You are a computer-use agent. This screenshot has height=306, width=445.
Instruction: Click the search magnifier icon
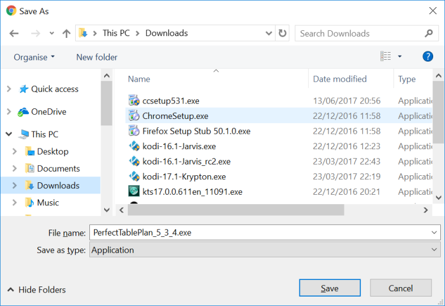point(429,33)
